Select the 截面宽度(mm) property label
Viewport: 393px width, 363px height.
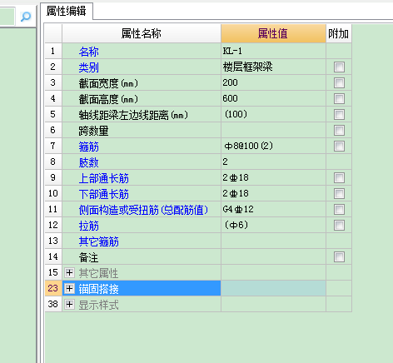[108, 83]
